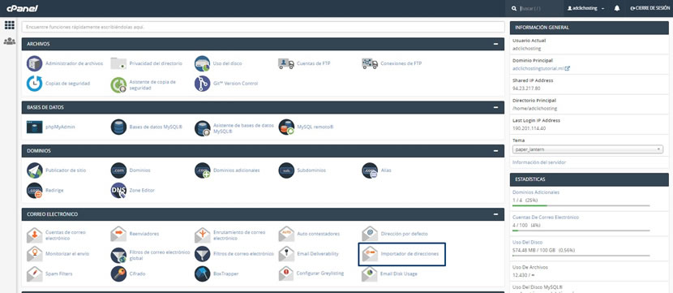Open the Uso Del Disco statistics link
673x293 pixels.
pos(527,243)
